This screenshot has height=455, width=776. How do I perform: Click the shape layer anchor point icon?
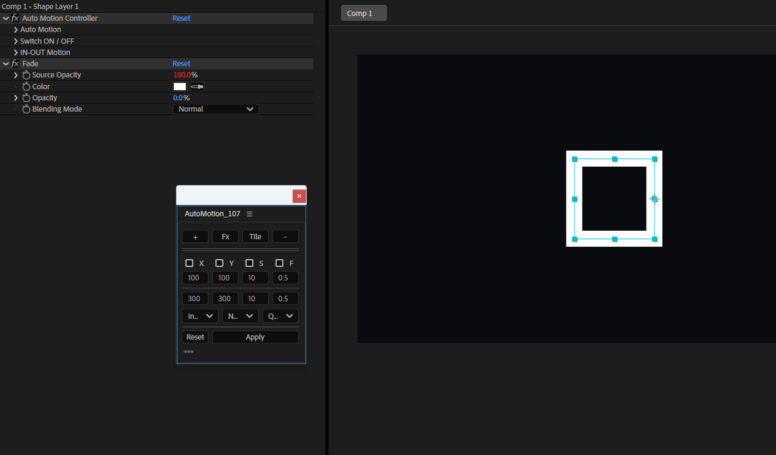(x=654, y=199)
